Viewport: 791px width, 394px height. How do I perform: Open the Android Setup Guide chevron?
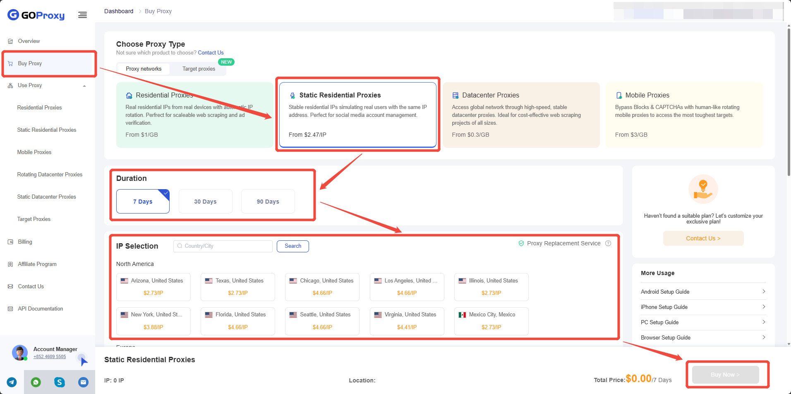pyautogui.click(x=764, y=292)
